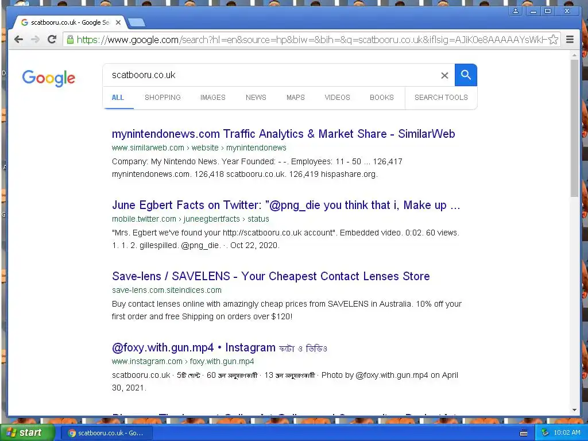Click the system tray network icon

click(x=546, y=433)
